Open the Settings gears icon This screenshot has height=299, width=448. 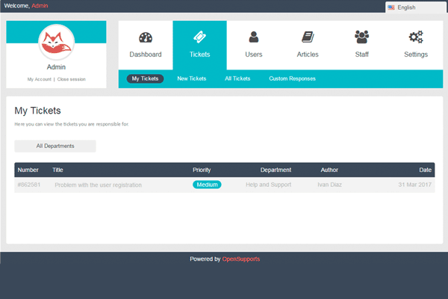[416, 37]
